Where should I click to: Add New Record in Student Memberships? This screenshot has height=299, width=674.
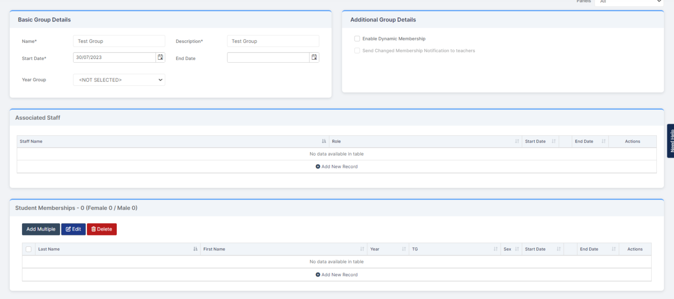click(337, 274)
